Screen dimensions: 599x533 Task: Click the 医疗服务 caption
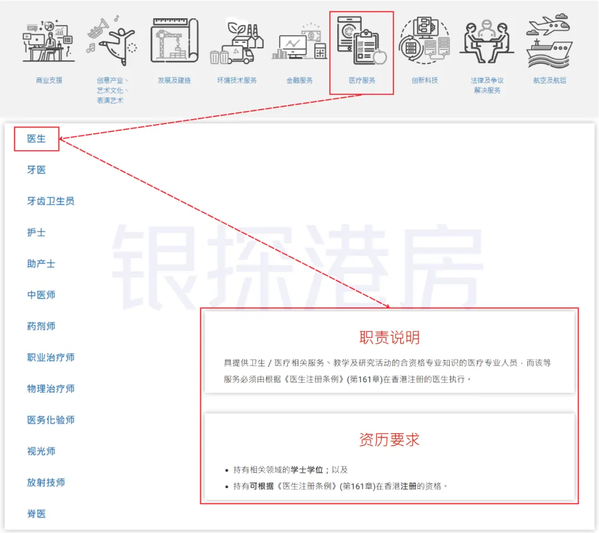point(362,80)
